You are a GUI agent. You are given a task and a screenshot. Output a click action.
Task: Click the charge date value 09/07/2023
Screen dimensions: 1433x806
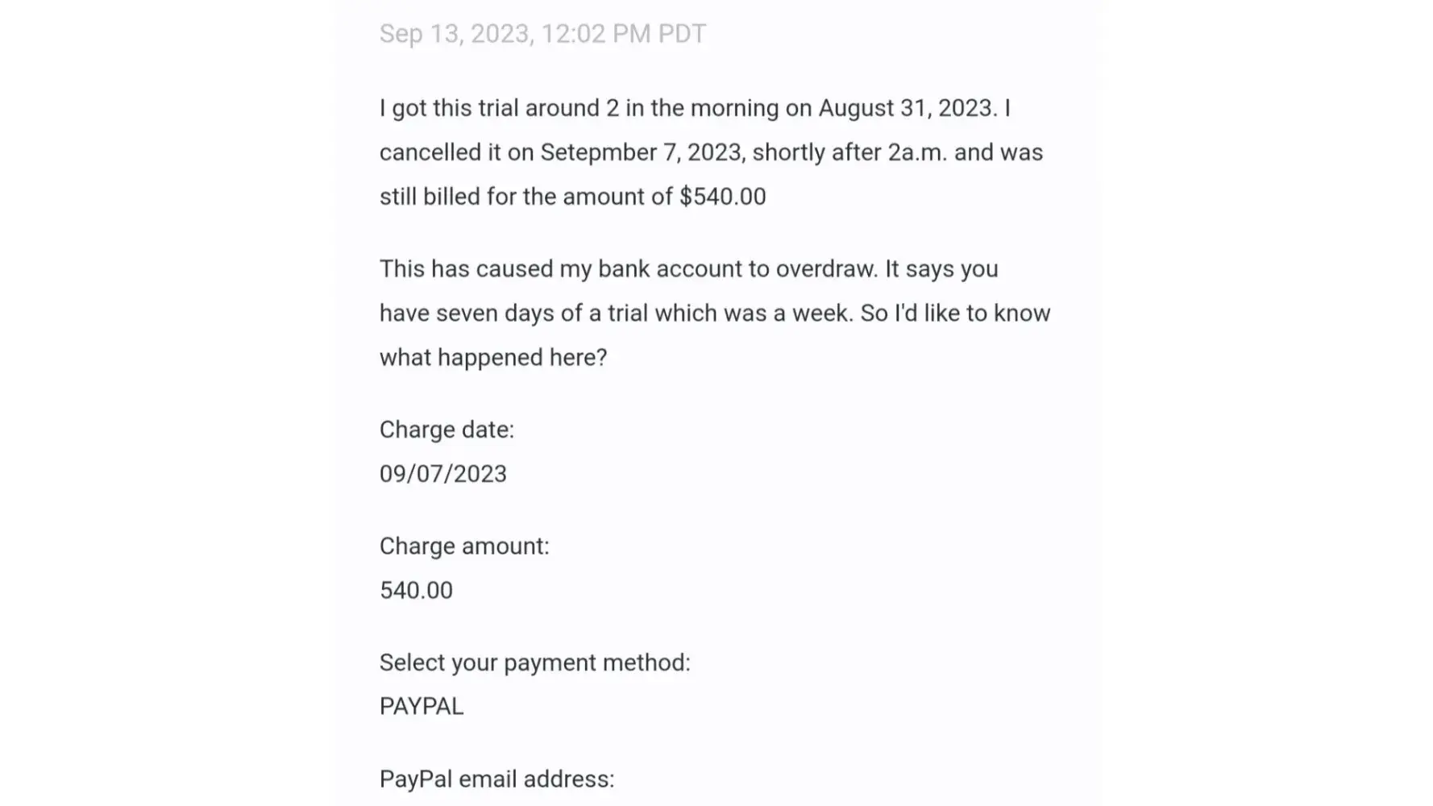[x=443, y=474]
